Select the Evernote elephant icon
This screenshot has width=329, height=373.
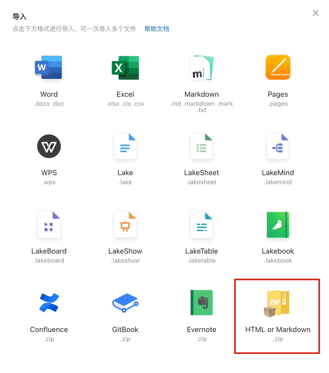click(x=202, y=303)
